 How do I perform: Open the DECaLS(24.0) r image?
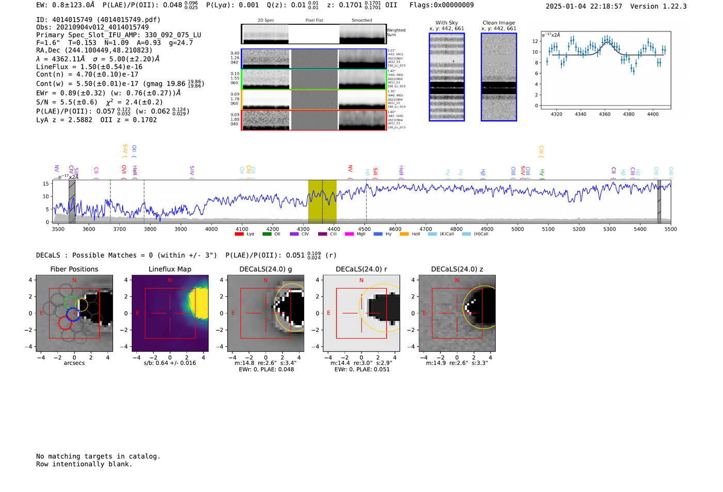tap(361, 313)
